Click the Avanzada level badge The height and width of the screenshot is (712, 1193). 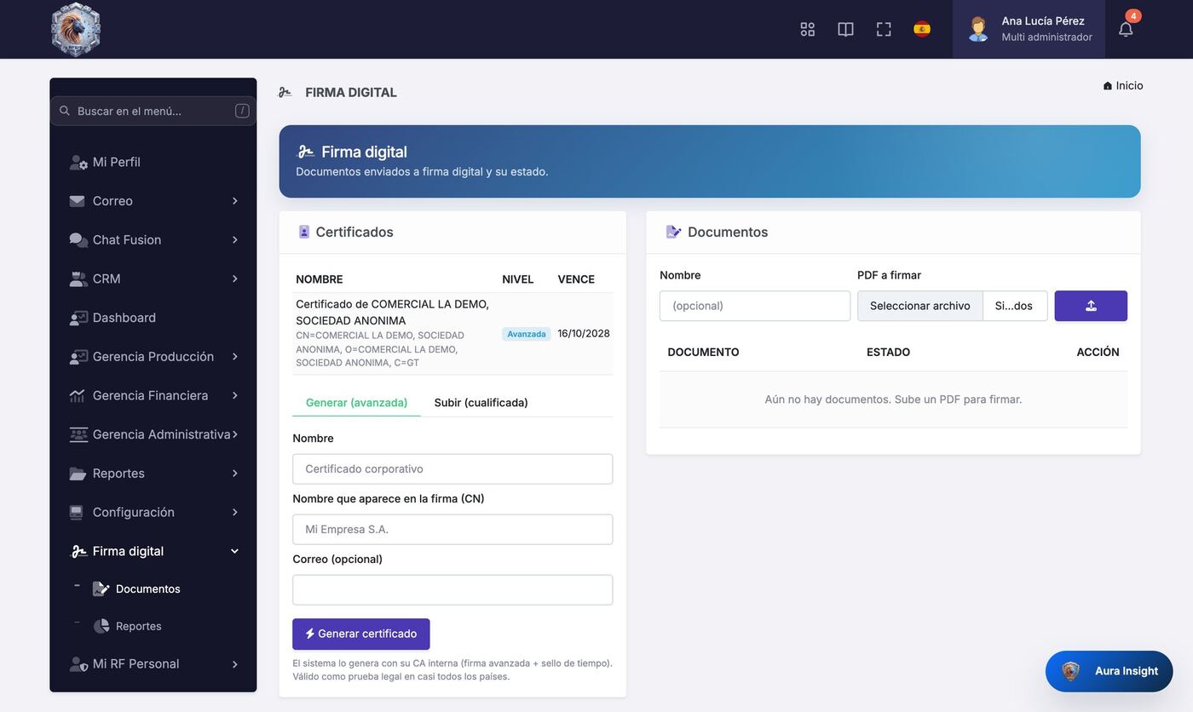point(527,334)
